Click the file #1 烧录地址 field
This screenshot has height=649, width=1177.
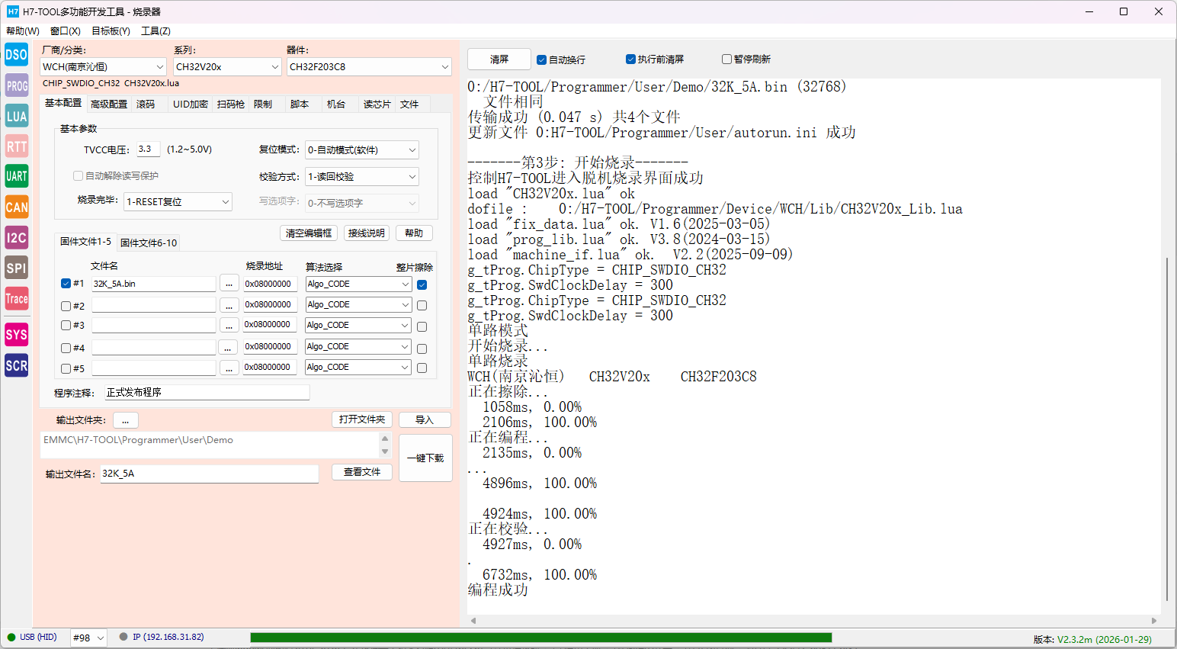point(270,284)
